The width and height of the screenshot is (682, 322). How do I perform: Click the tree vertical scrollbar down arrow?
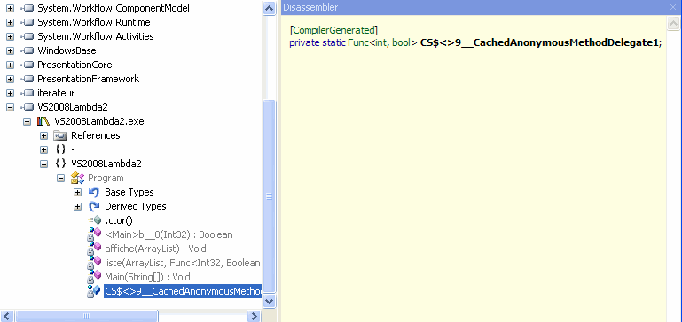pyautogui.click(x=270, y=300)
